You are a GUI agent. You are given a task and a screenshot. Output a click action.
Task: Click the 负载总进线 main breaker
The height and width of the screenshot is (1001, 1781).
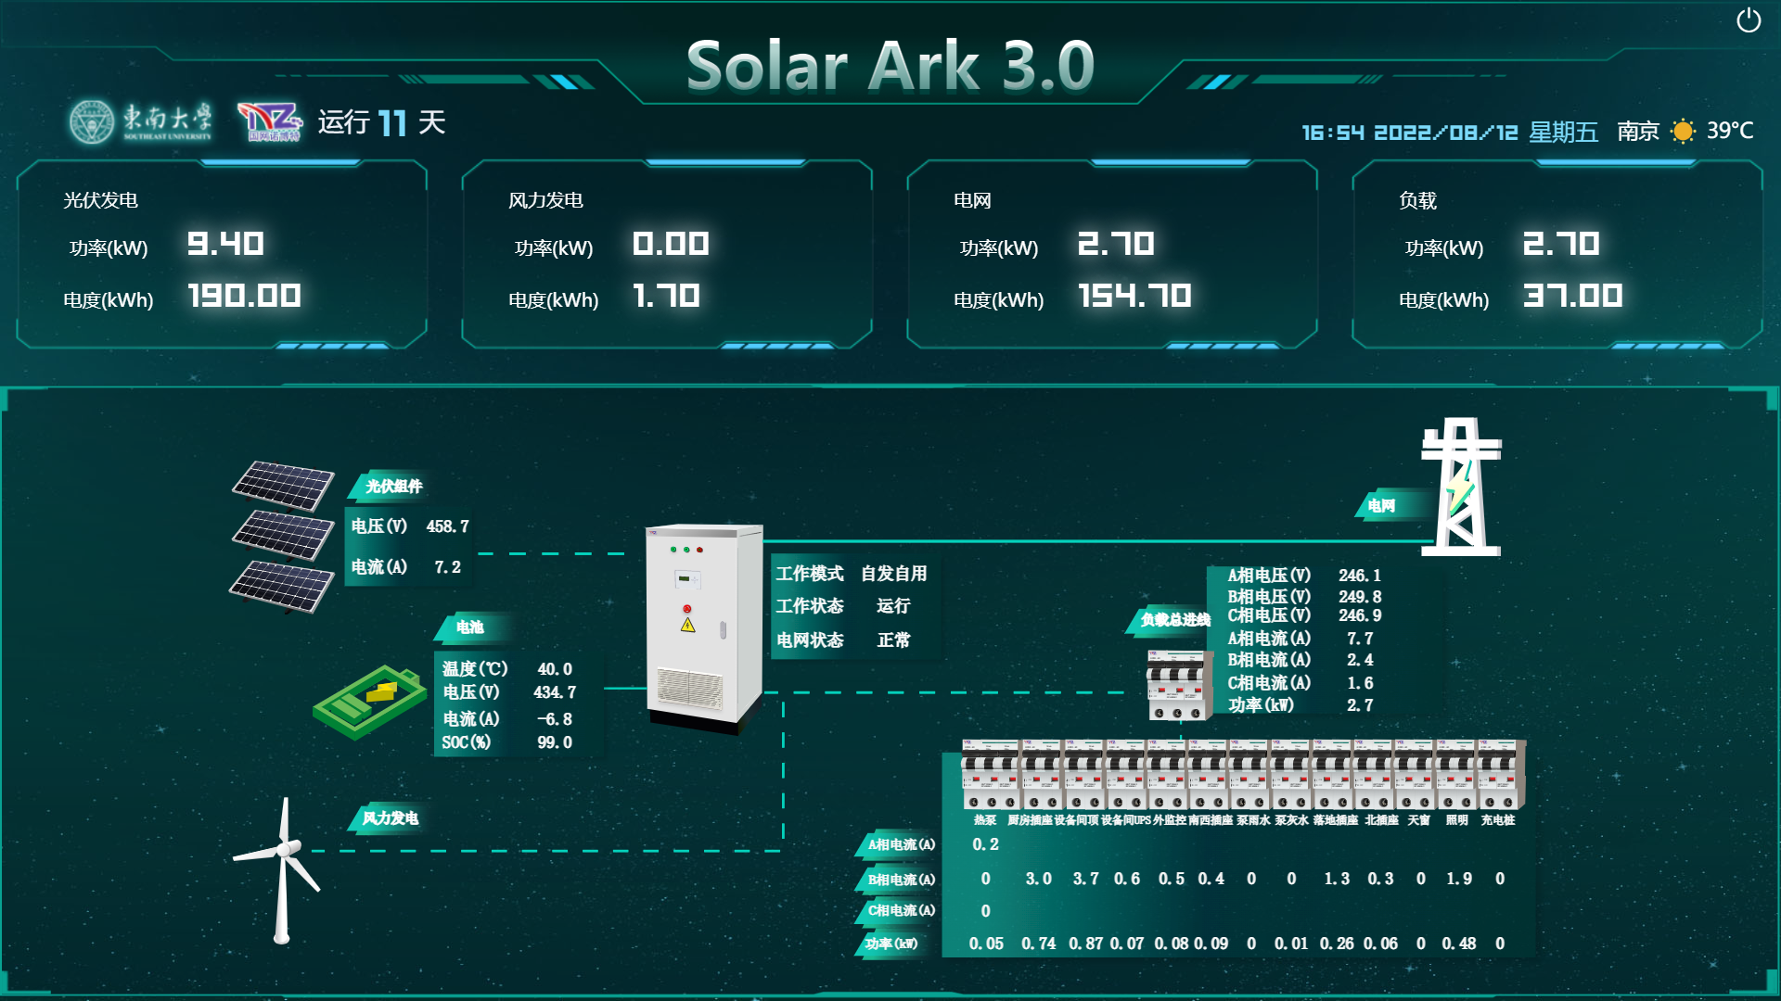pyautogui.click(x=1178, y=686)
